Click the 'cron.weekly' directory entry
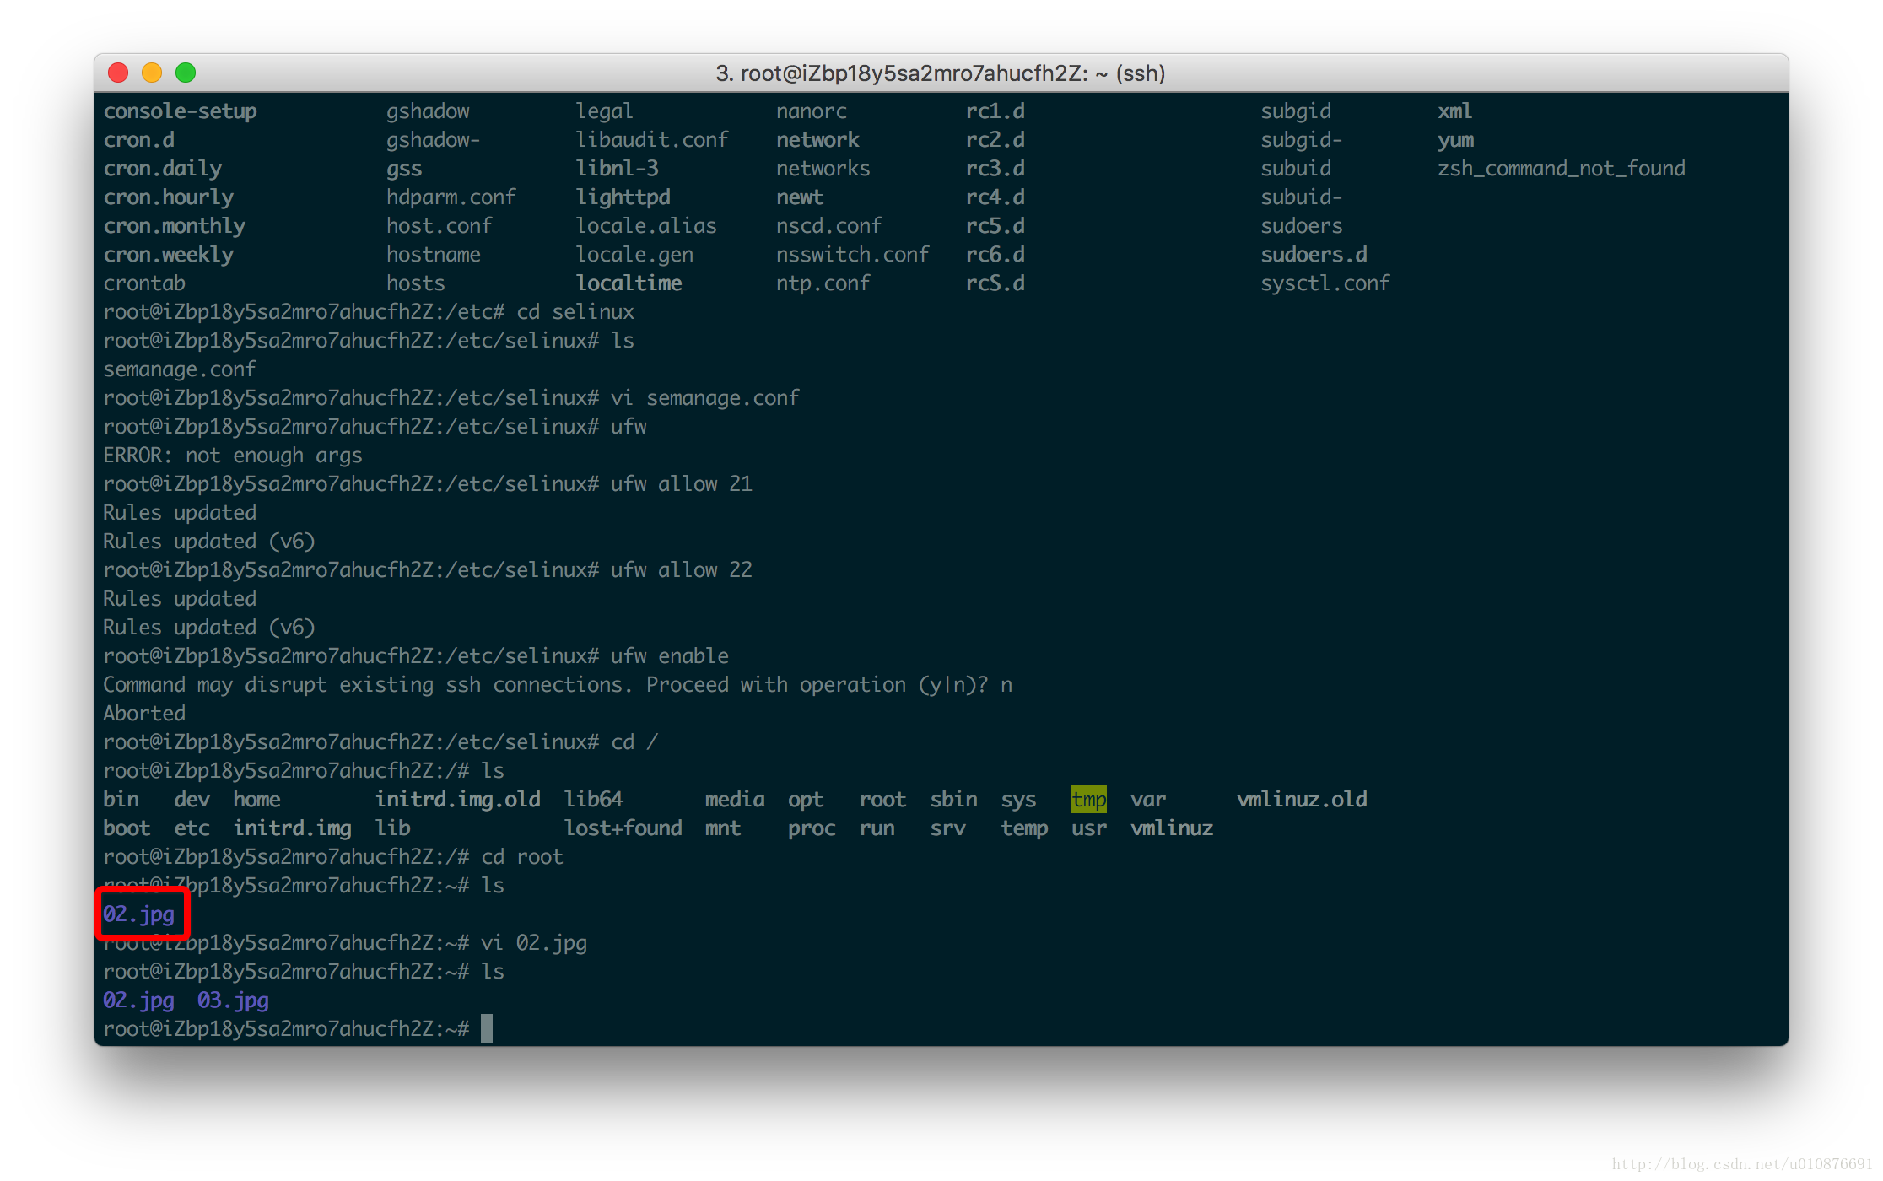 [x=169, y=255]
